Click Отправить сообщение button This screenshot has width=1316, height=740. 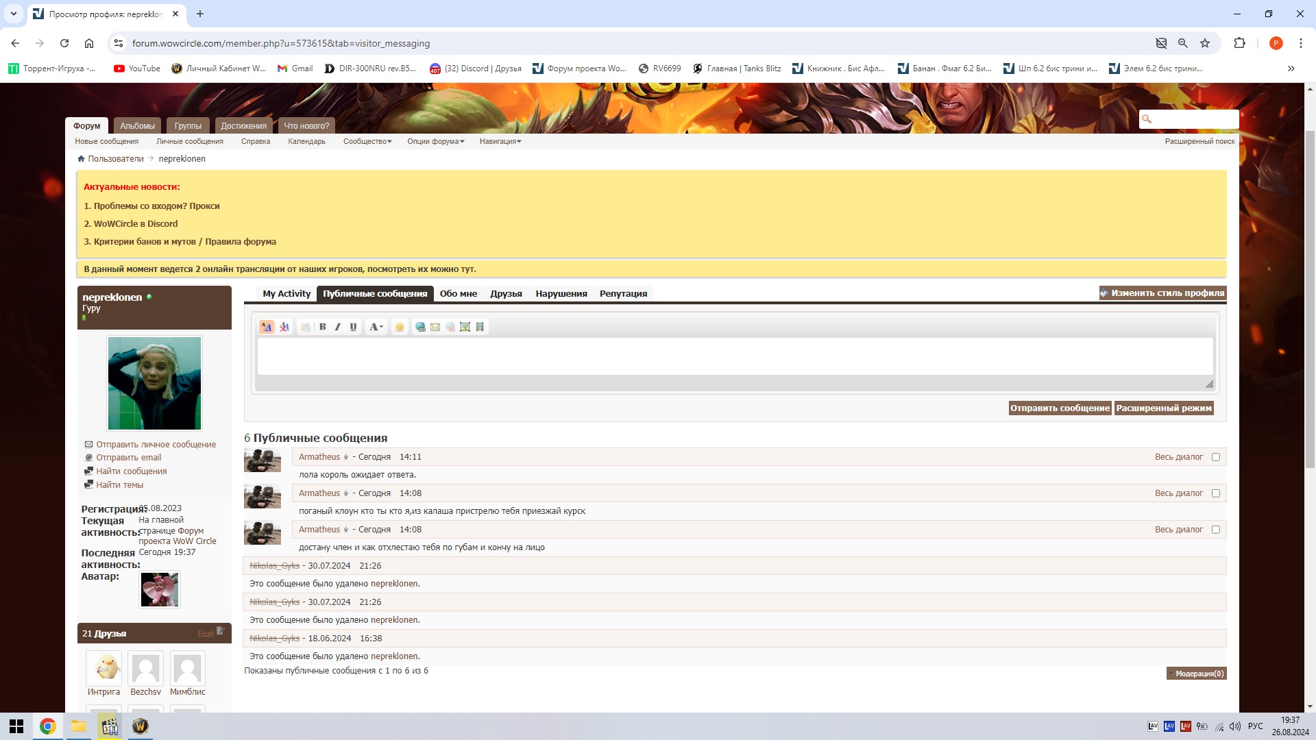(1060, 408)
